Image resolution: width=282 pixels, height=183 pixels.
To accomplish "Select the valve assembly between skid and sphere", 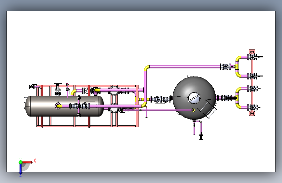I will click(x=161, y=99).
